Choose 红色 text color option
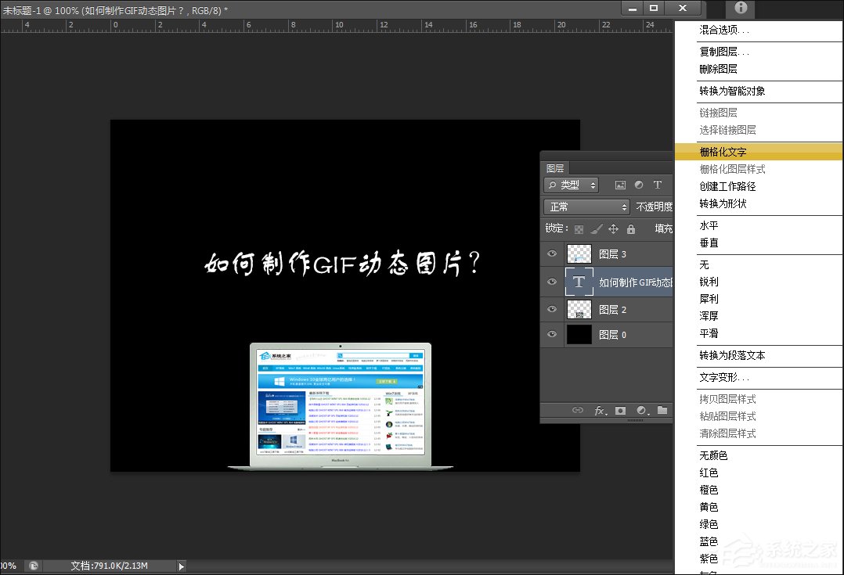 point(707,473)
